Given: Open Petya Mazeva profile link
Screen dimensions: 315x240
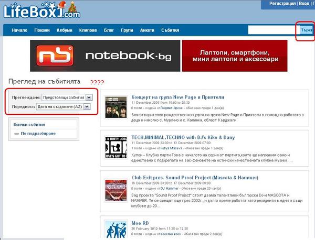Looking at the screenshot, I should click(171, 148).
